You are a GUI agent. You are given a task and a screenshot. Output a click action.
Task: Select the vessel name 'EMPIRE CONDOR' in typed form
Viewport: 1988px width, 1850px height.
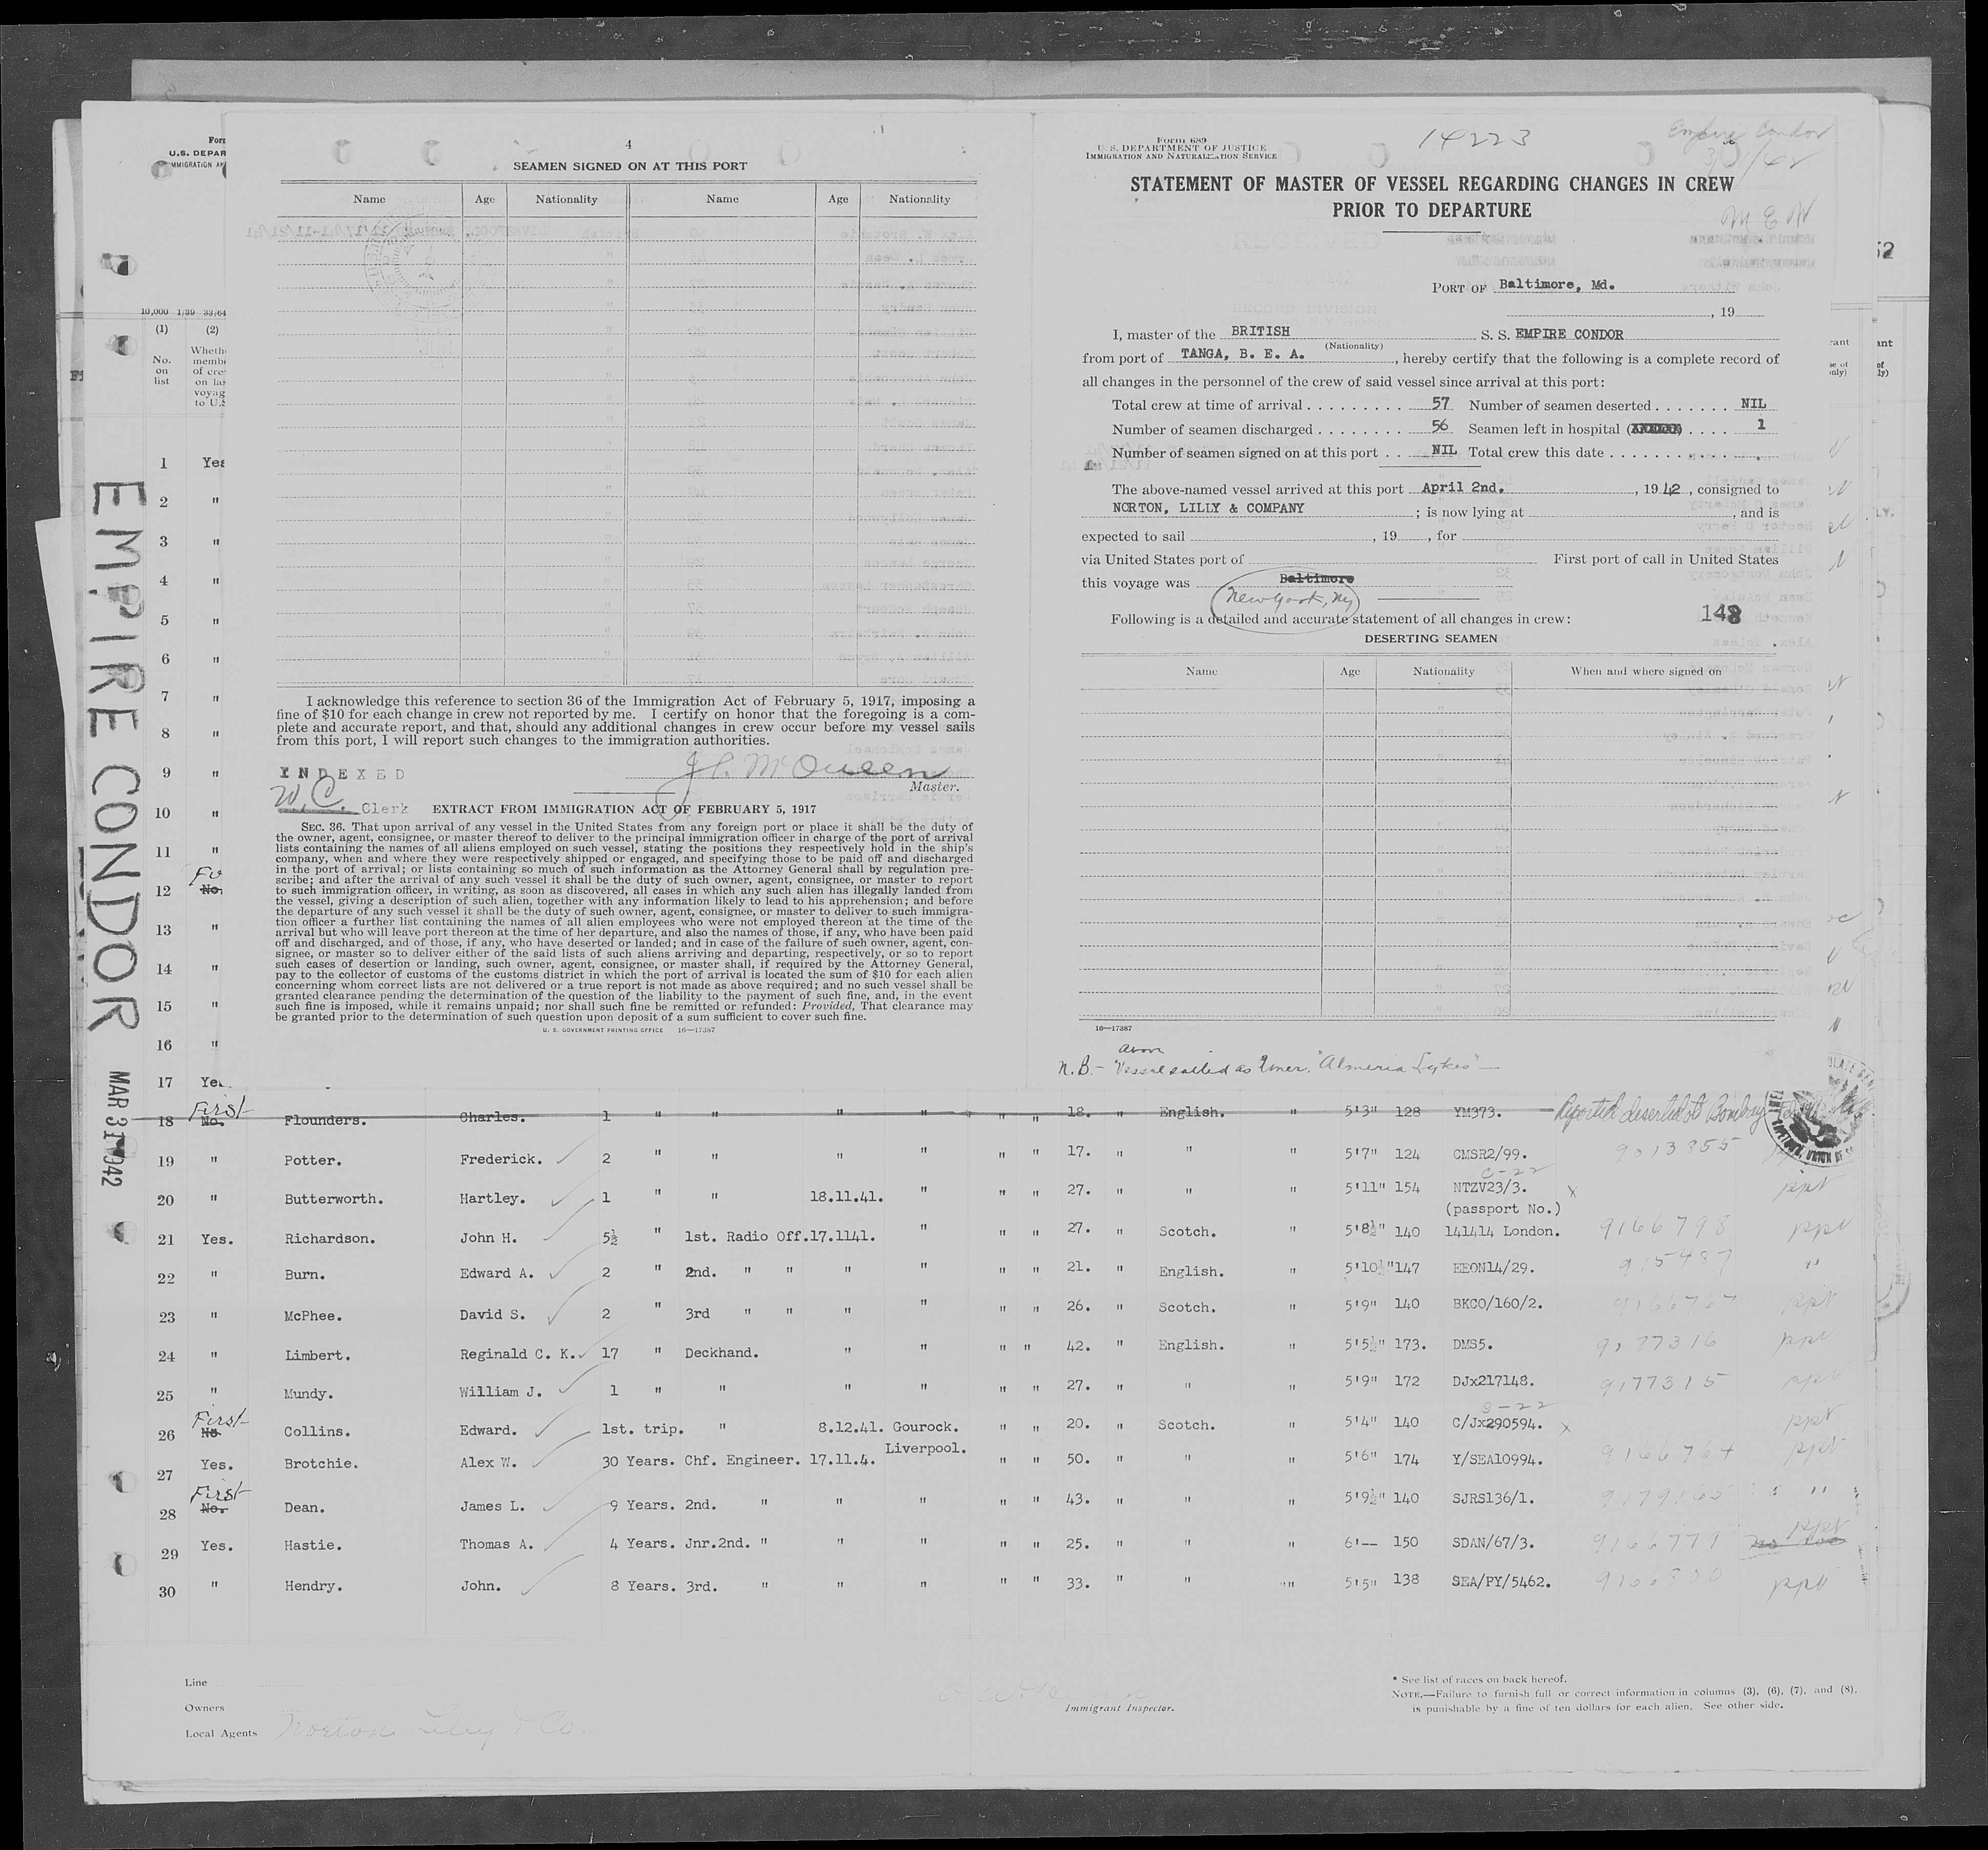point(1570,334)
